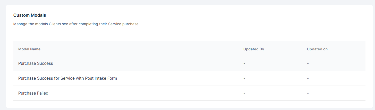Viewport: 375px width, 110px height.
Task: Open the Purchase Success modal row
Action: [x=36, y=63]
